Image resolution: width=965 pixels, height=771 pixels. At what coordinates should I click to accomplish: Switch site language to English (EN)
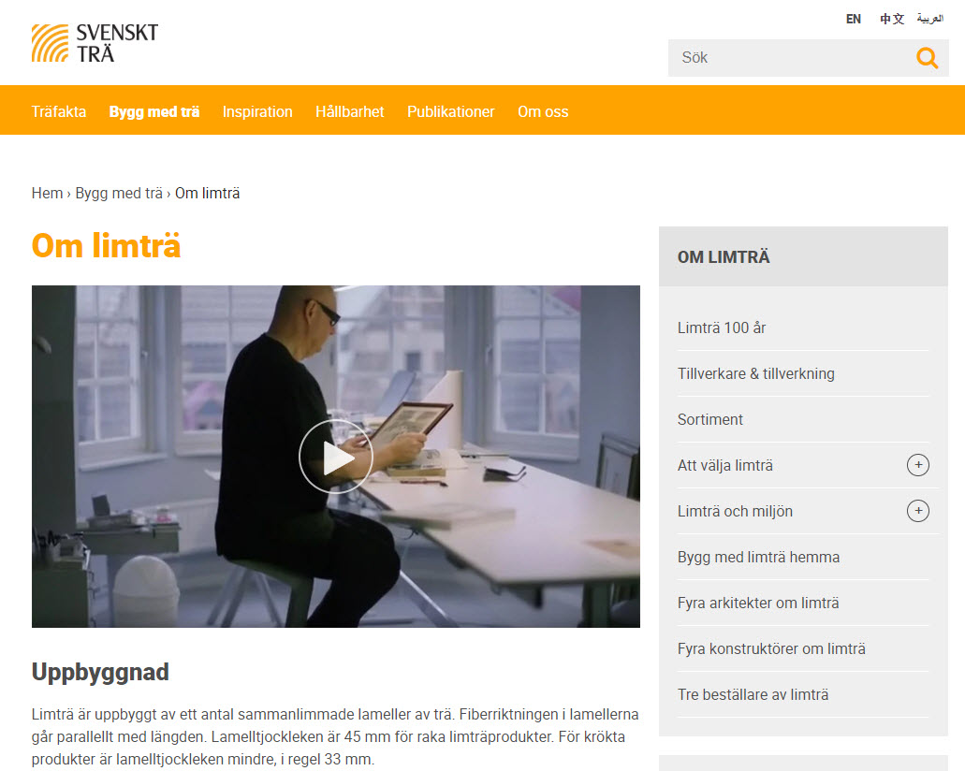coord(853,19)
